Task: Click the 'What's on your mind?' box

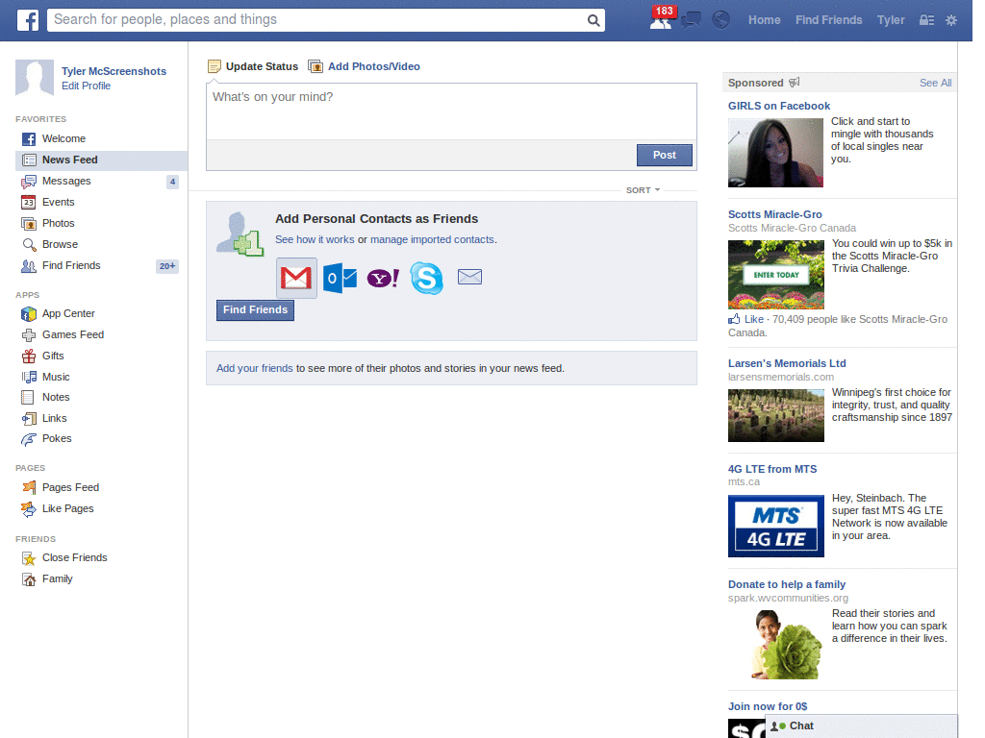Action: (x=451, y=111)
